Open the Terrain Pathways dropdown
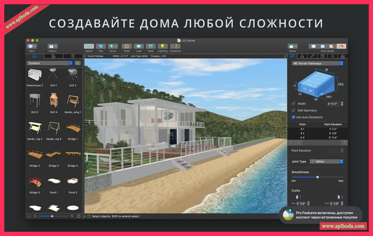The height and width of the screenshot is (236, 373). click(x=317, y=63)
